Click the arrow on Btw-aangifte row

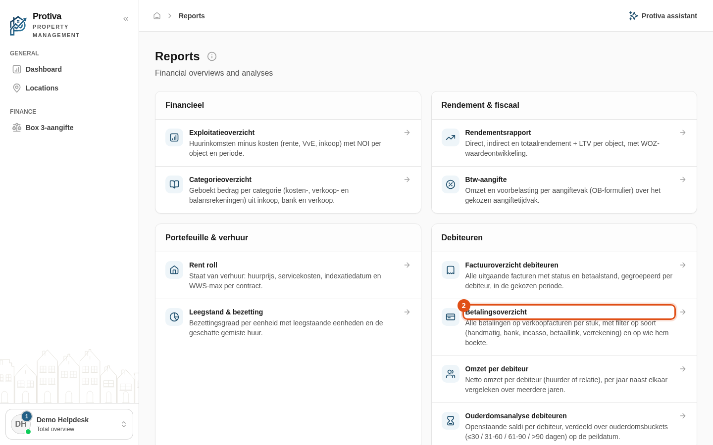pos(683,179)
